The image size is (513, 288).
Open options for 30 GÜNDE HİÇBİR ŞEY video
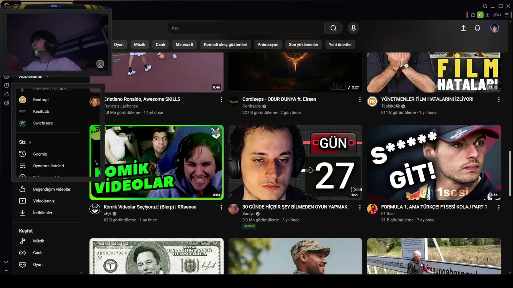[x=360, y=207]
